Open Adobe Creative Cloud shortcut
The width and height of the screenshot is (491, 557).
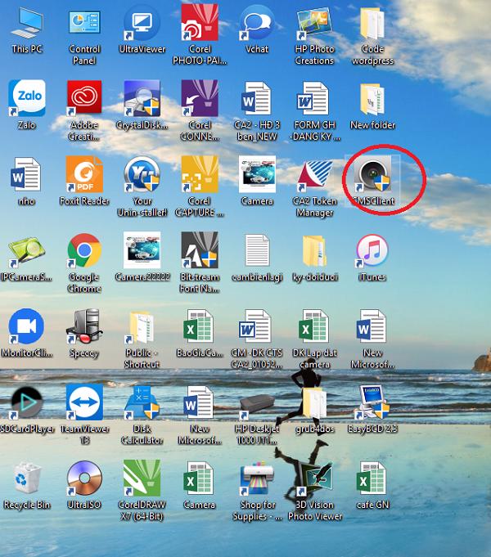[x=84, y=98]
